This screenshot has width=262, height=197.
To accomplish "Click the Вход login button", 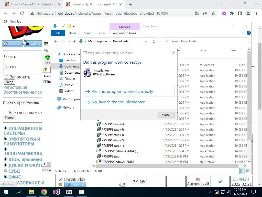I will (9, 82).
